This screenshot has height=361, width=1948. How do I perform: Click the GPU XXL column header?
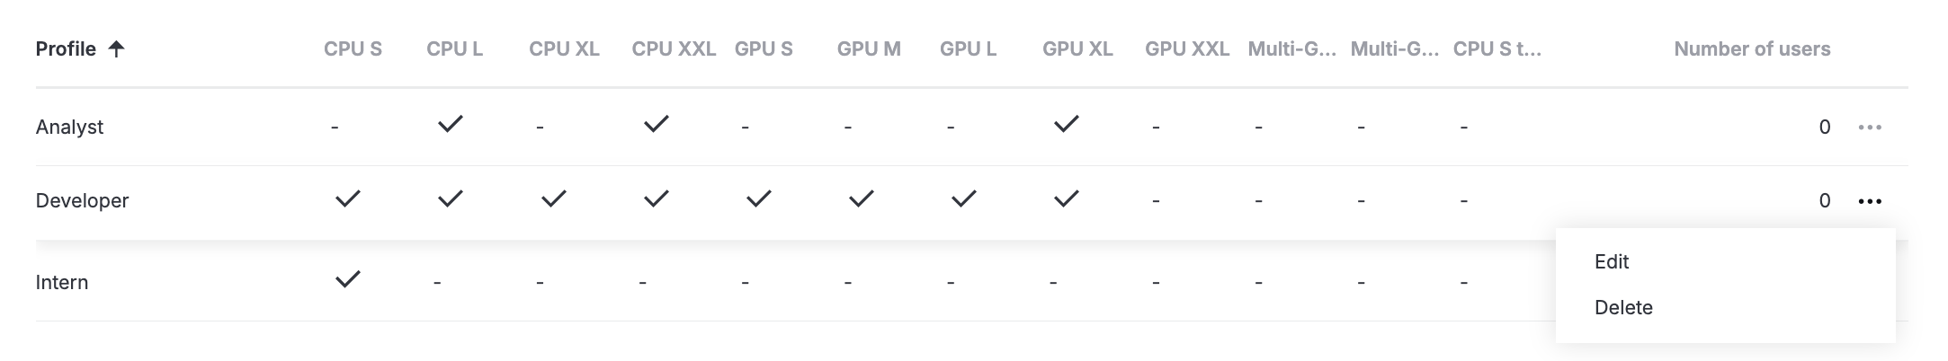tap(1186, 49)
